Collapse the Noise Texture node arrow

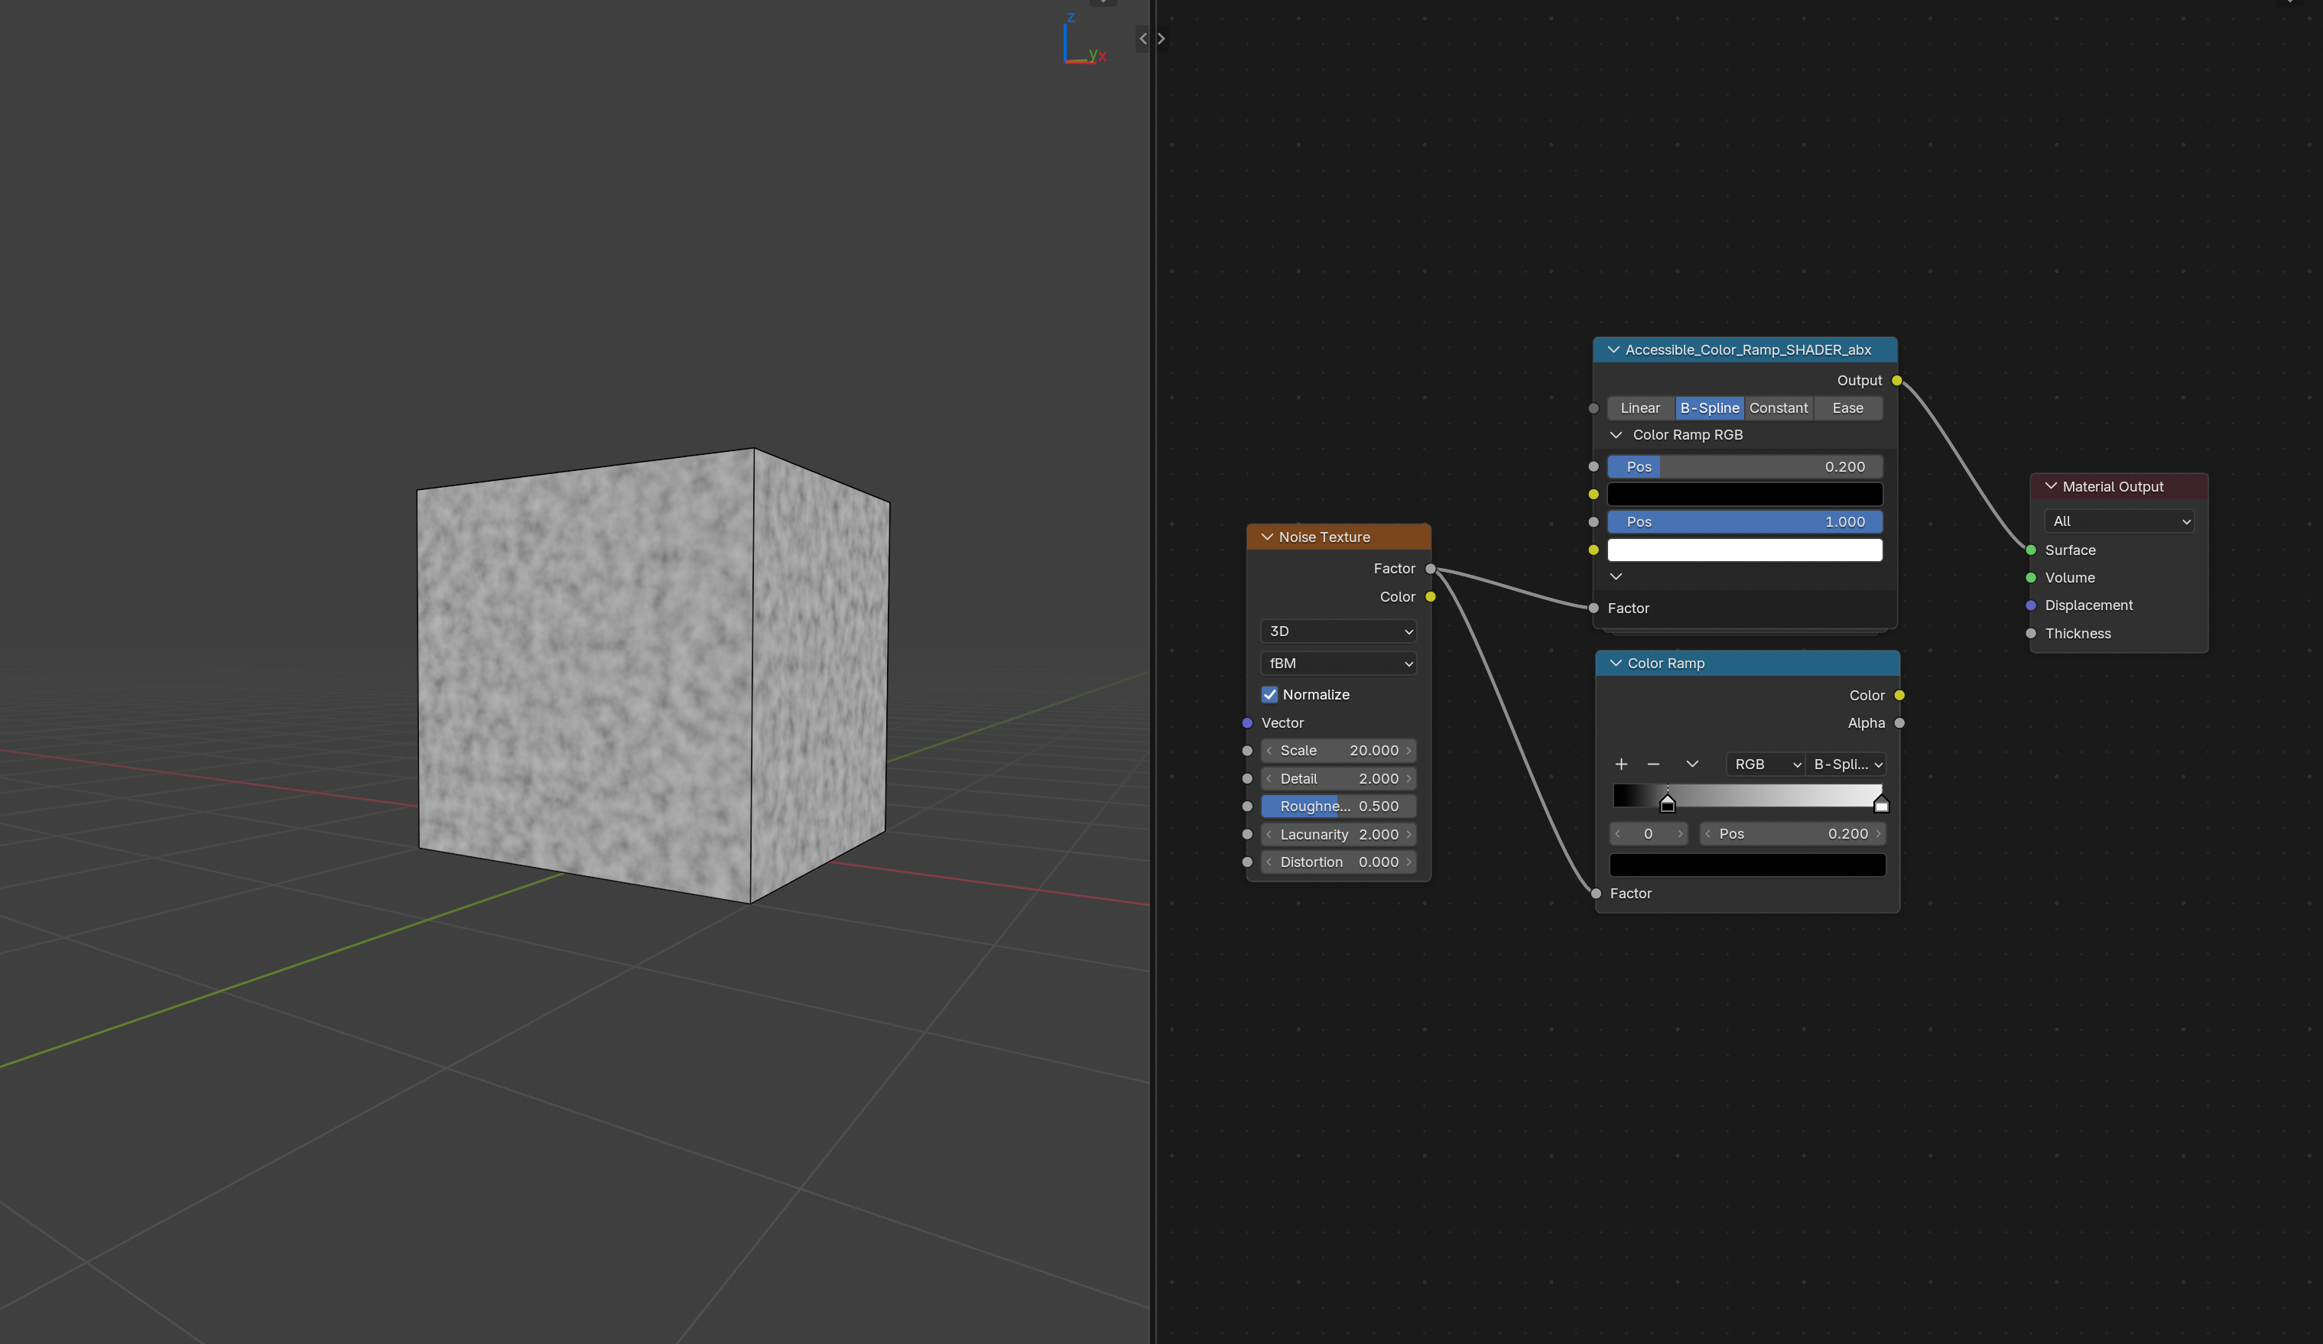tap(1266, 537)
